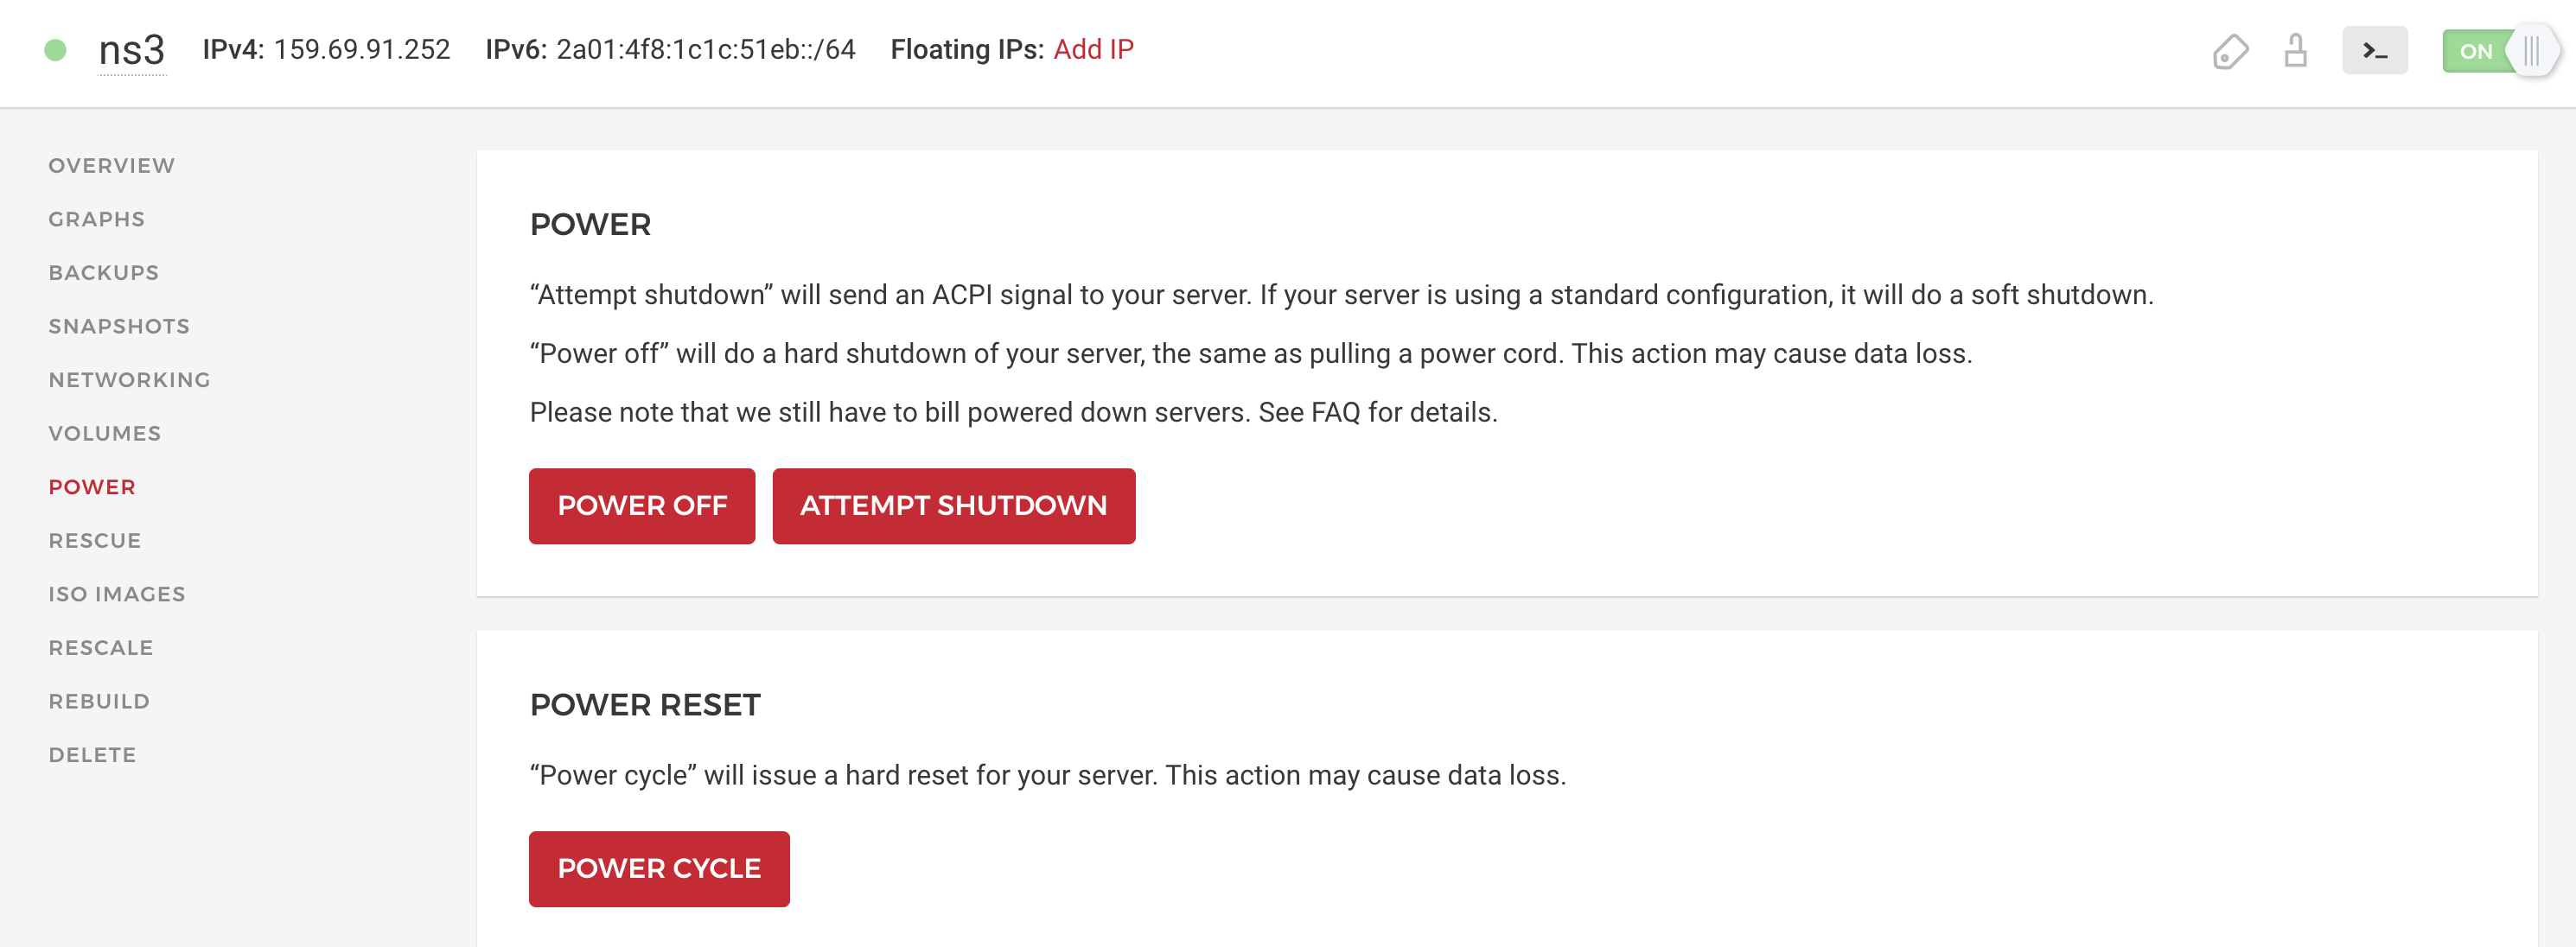Go to the Graphs section
2576x947 pixels.
coord(96,219)
